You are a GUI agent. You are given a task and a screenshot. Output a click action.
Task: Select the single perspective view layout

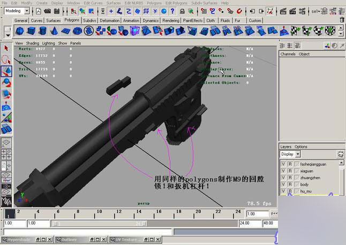[6, 143]
